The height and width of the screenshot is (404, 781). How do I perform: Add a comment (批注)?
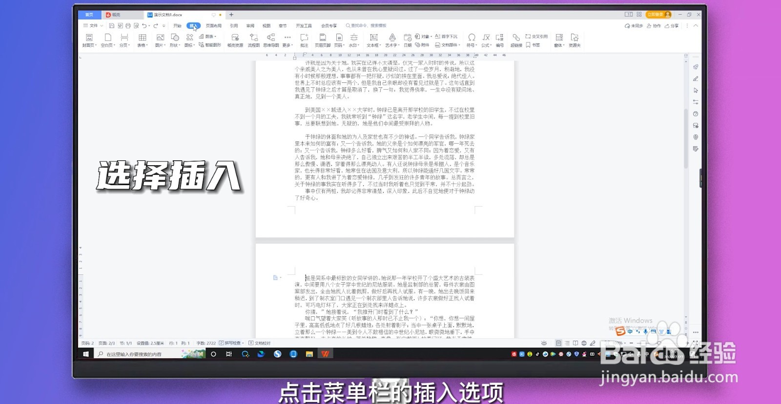point(304,40)
